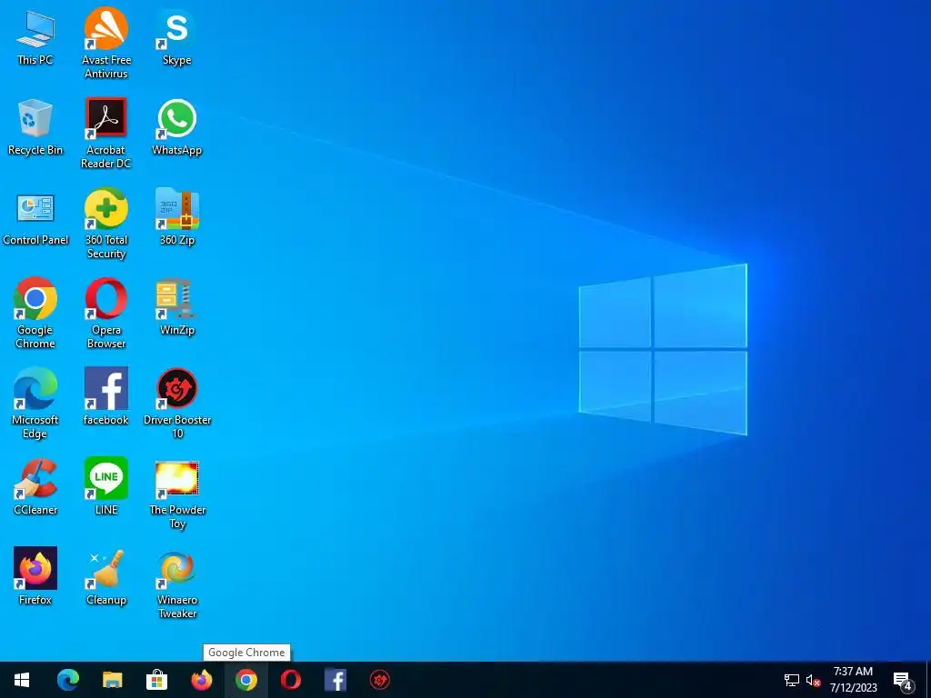
Task: Open the network status tray icon
Action: [x=792, y=680]
